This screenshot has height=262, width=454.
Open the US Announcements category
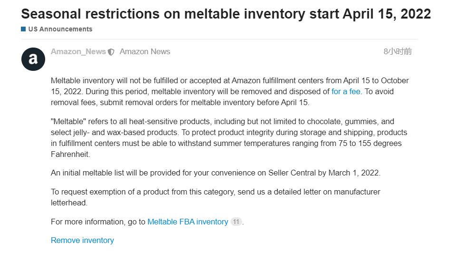60,29
